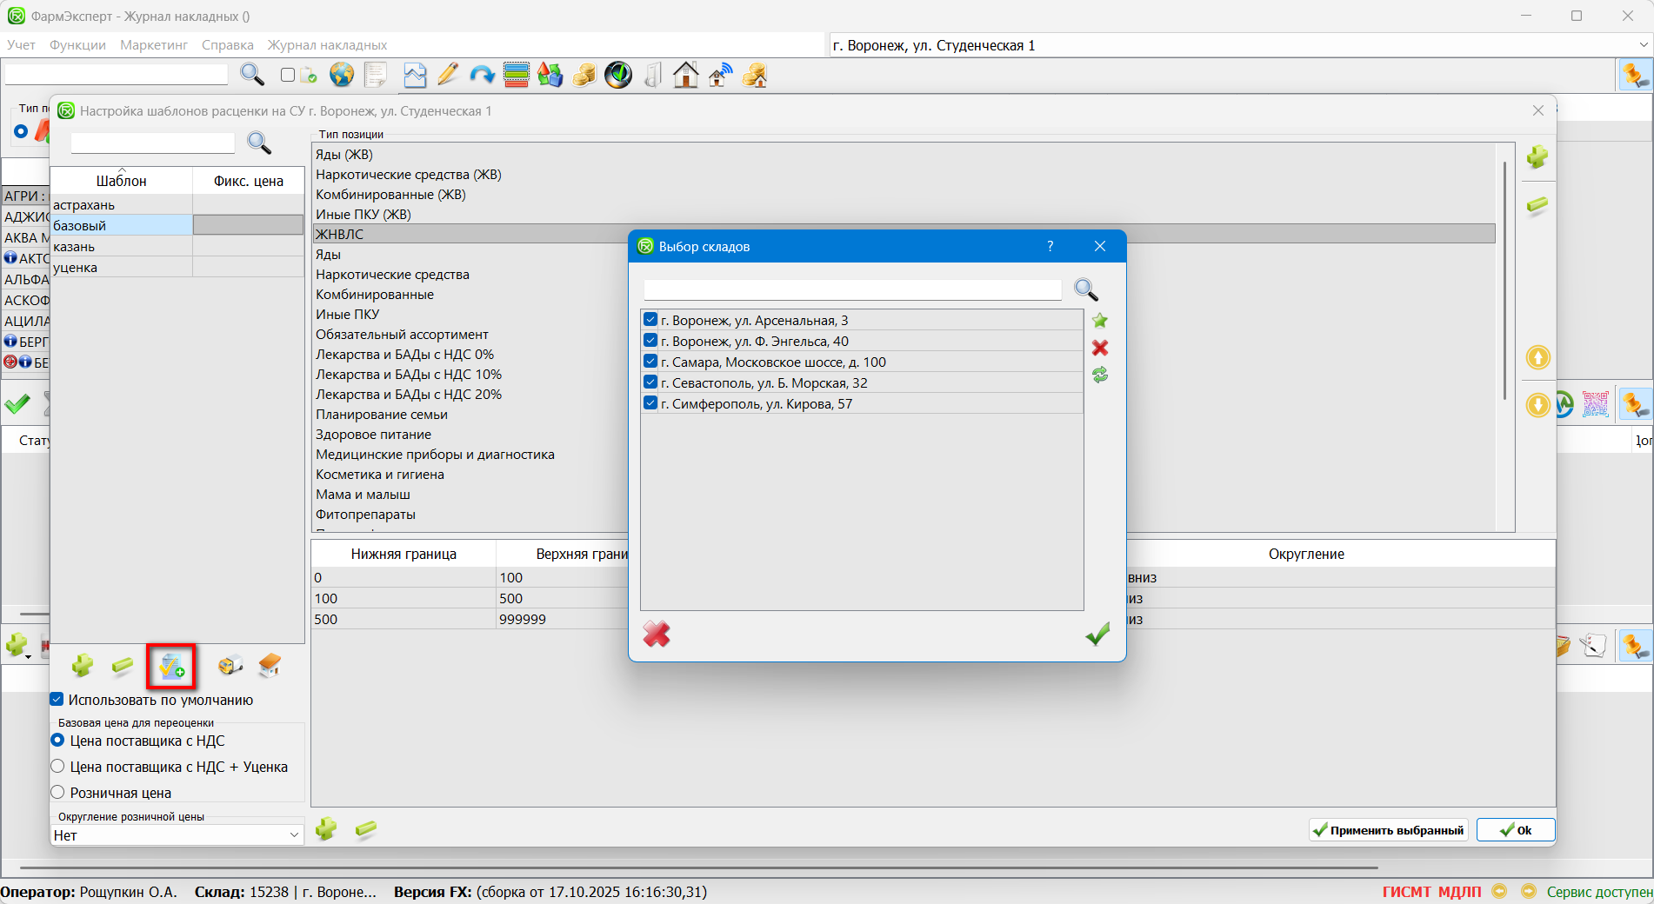Screen dimensions: 1654x904
Task: Toggle checkbox for Самара, Московское шоссе
Action: [650, 362]
